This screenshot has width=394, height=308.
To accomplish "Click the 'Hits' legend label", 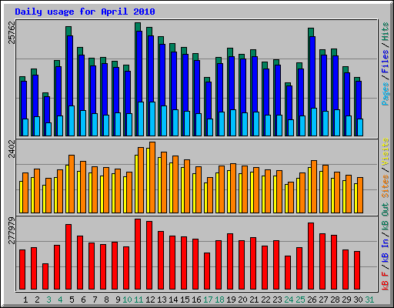I will (x=386, y=32).
